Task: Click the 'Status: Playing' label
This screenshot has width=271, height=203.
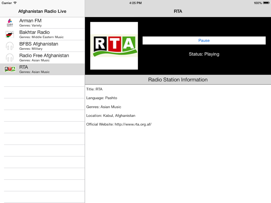Action: pos(204,54)
